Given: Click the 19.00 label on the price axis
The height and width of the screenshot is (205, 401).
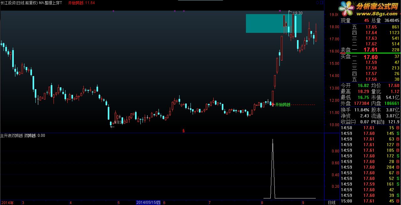Looking at the screenshot, I should point(334,14).
